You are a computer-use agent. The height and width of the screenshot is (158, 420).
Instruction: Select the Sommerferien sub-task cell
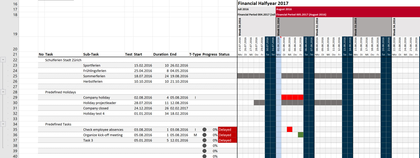[x=94, y=76]
